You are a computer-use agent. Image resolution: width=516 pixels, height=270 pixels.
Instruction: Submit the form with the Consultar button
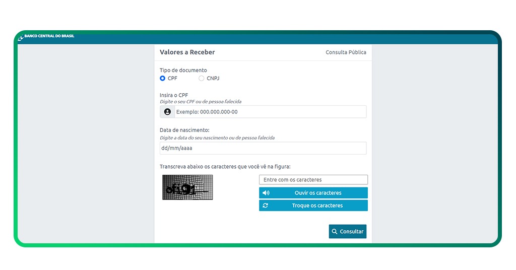tap(348, 232)
